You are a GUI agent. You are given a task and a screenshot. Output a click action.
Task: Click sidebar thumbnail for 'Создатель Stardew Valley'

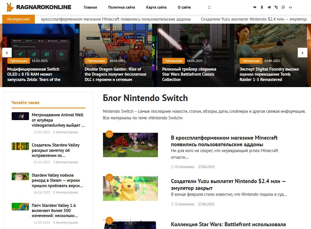[20, 146]
